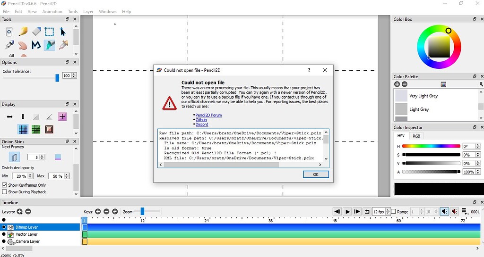The width and height of the screenshot is (484, 257).
Task: Select the Eraser tool
Action: 36,32
